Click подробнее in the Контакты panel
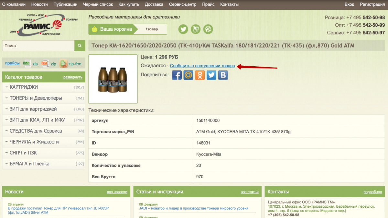The width and height of the screenshot is (388, 218). pos(372,192)
